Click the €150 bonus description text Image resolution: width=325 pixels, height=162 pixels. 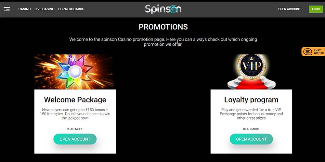[75, 114]
